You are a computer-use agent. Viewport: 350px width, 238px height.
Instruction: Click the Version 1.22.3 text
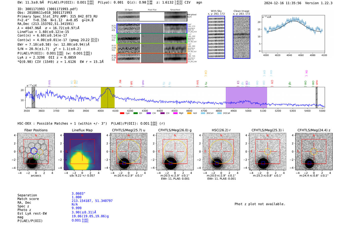pos(319,3)
